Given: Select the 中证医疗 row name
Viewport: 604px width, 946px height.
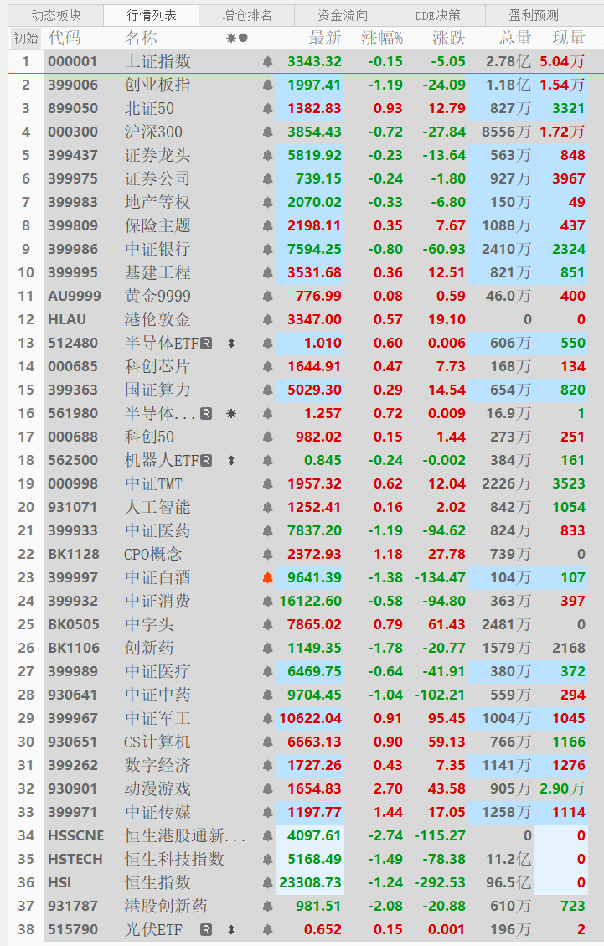Looking at the screenshot, I should pos(157,671).
